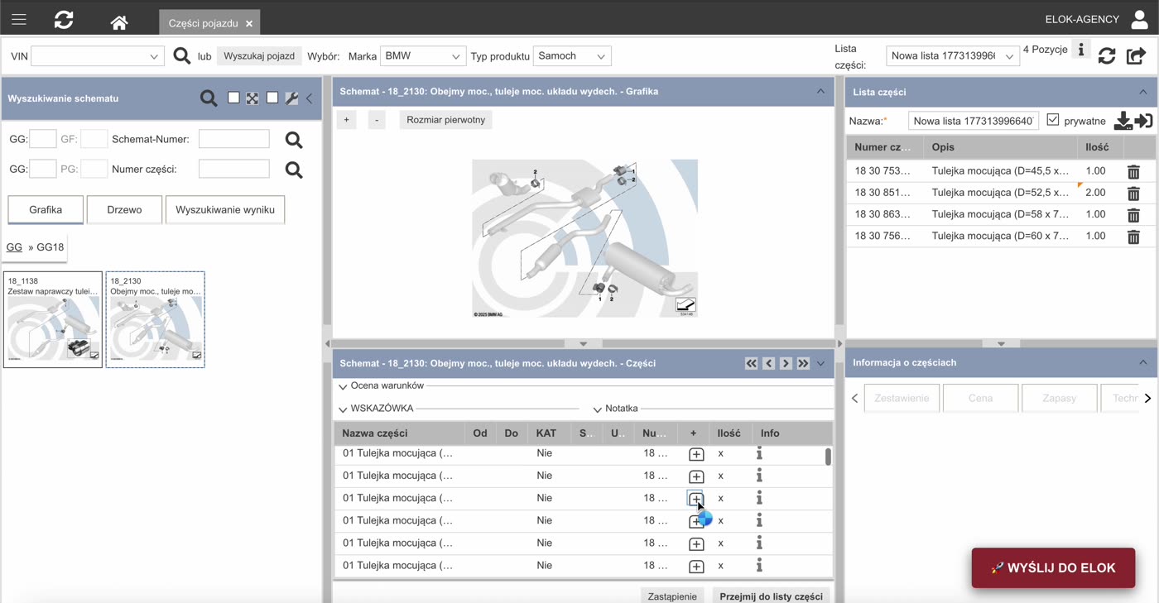Show list info icon beside "4 Pozycje"
The width and height of the screenshot is (1159, 603).
[x=1081, y=50]
